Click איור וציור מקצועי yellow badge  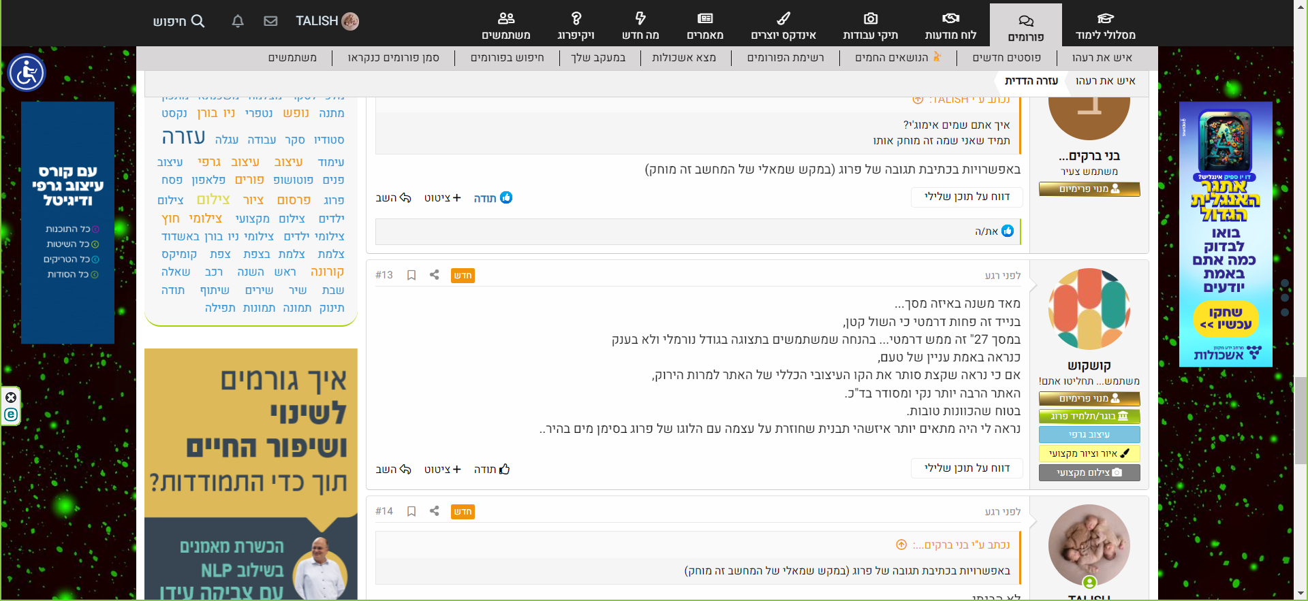point(1089,453)
